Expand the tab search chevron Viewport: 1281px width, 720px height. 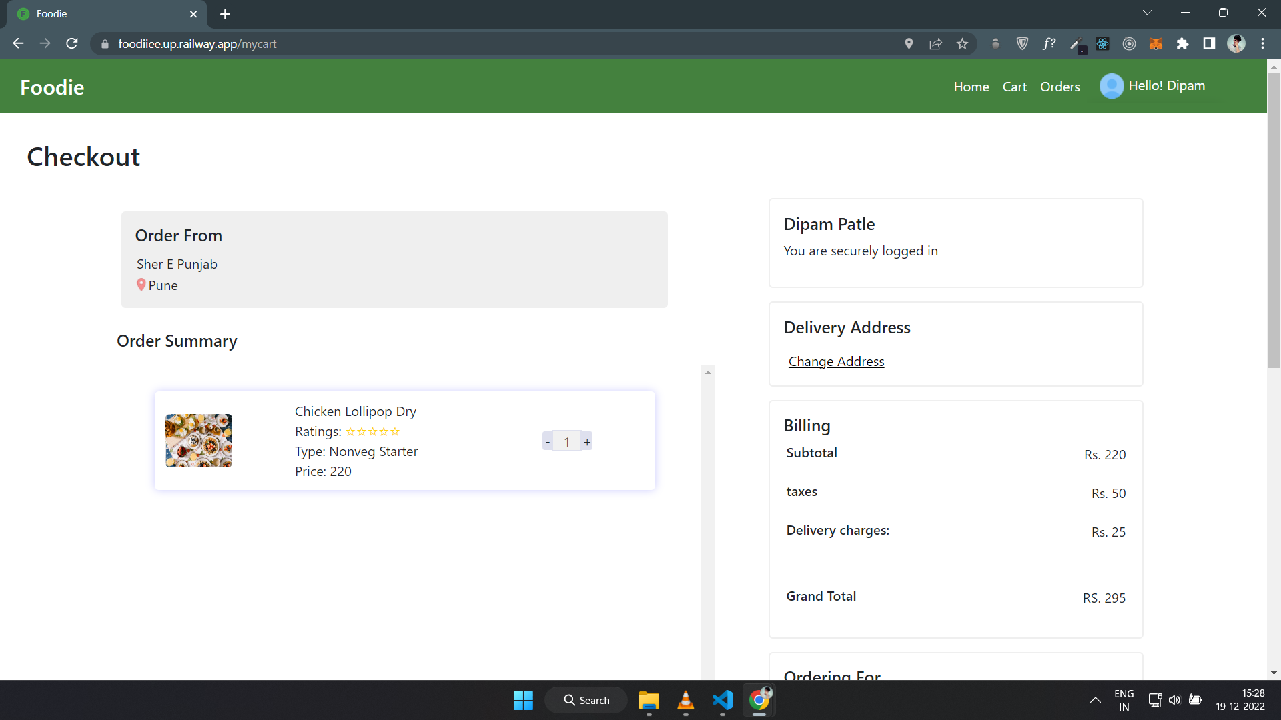click(x=1147, y=13)
